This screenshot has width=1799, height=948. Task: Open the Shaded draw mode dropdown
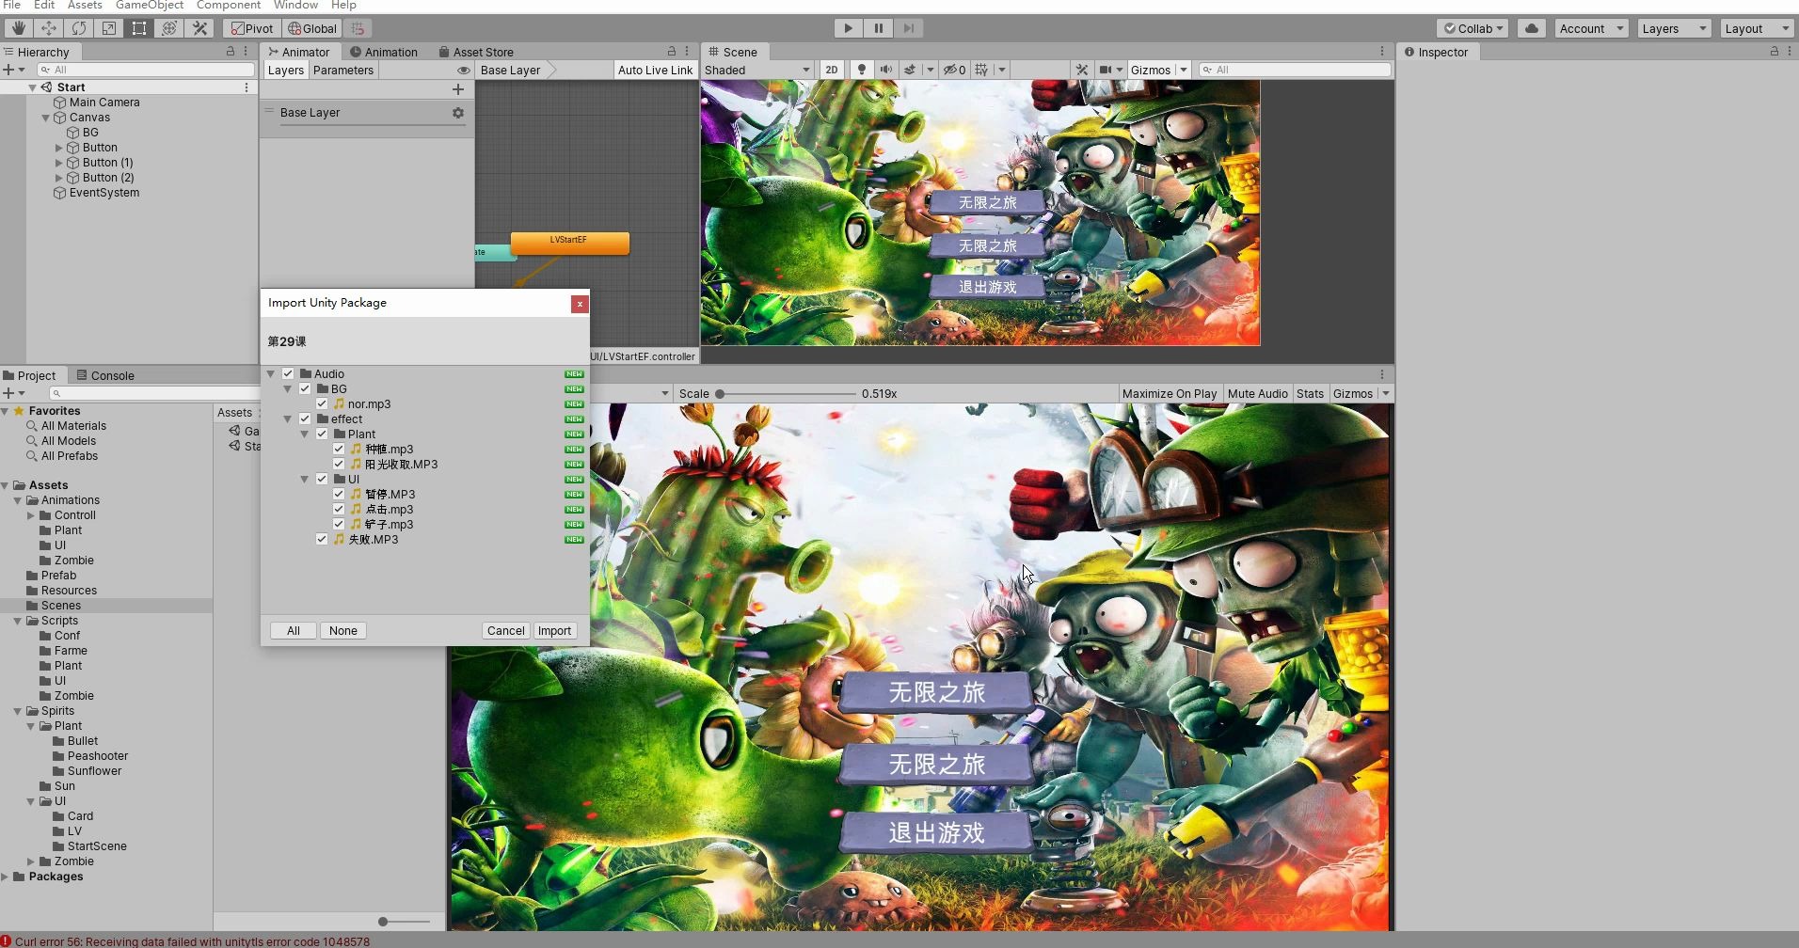click(757, 69)
